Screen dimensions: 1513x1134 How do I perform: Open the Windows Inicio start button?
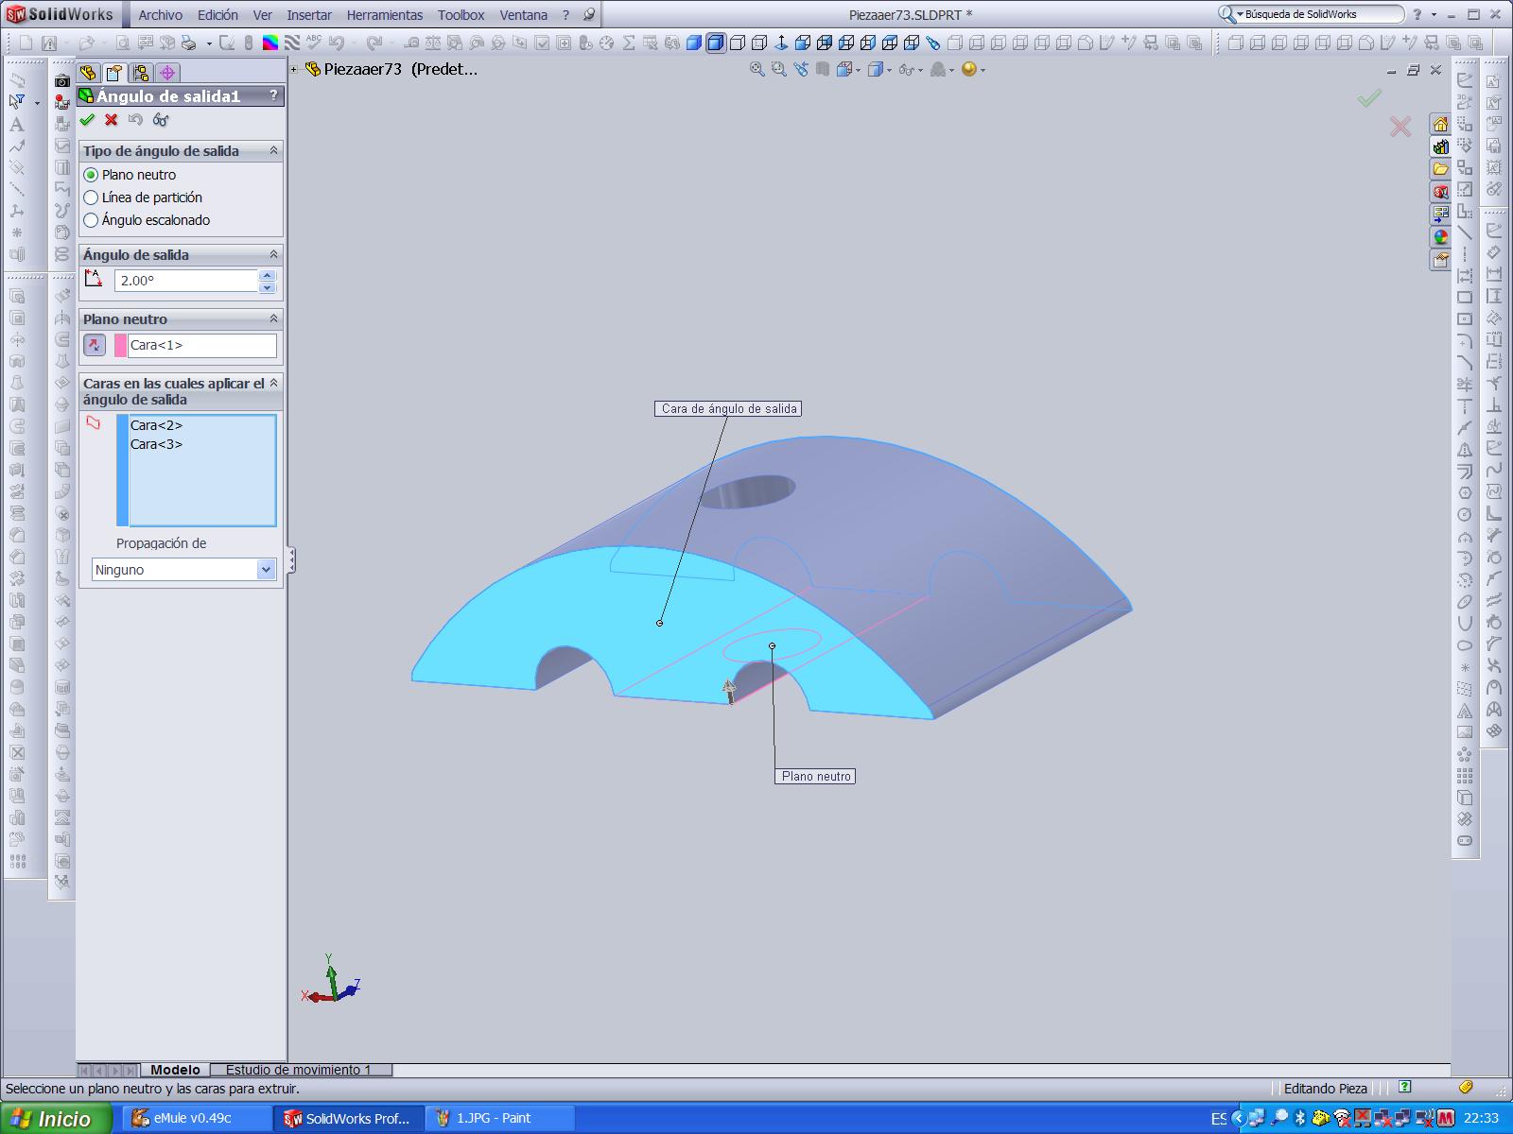(56, 1119)
